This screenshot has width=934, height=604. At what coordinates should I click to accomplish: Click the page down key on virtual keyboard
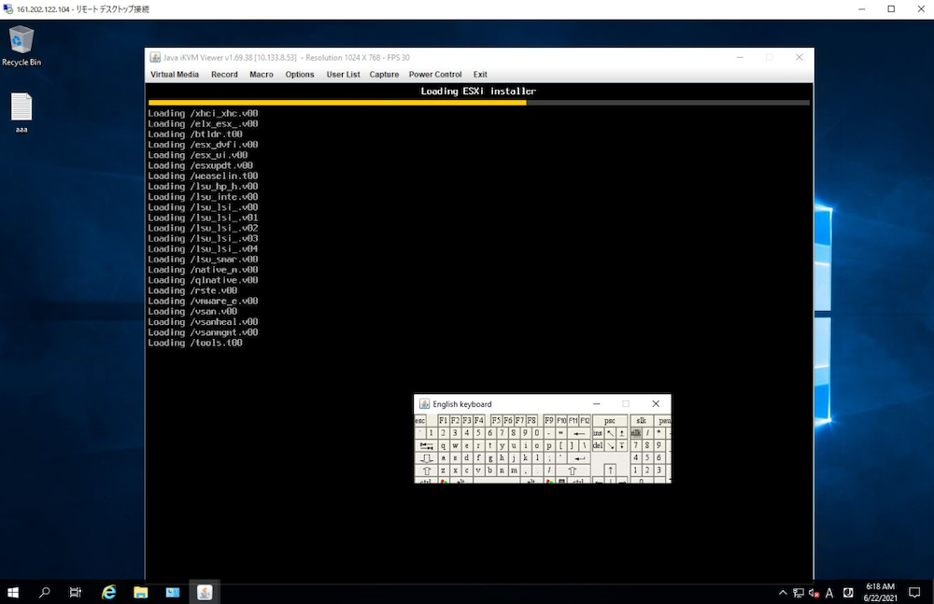622,445
